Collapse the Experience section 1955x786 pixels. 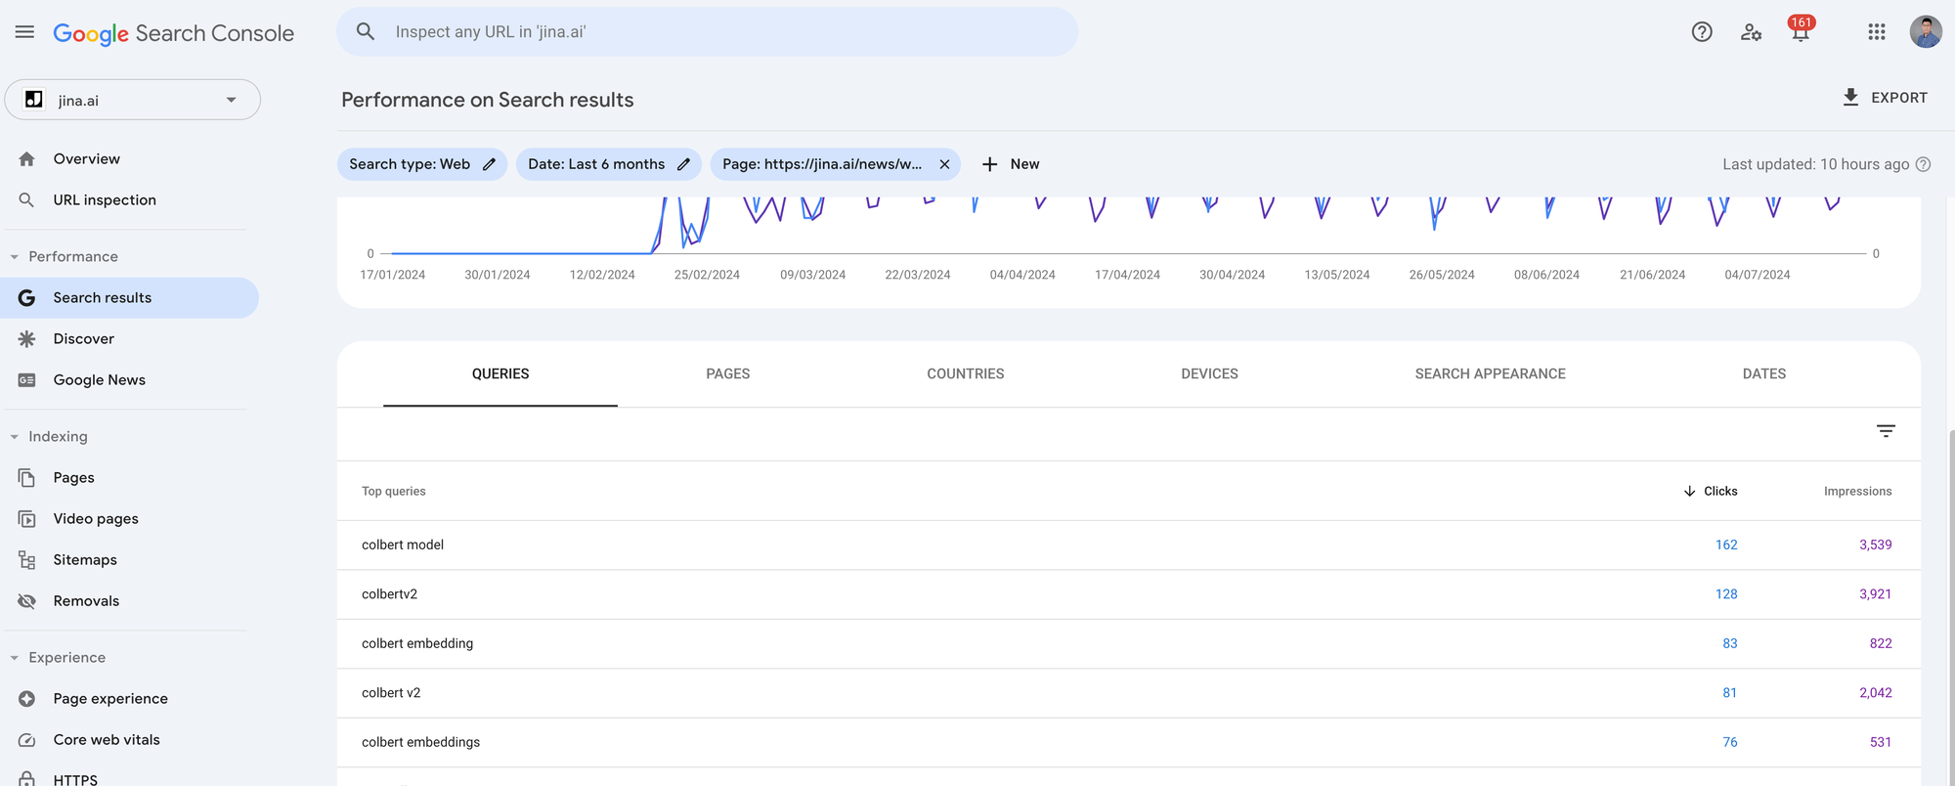[59, 657]
